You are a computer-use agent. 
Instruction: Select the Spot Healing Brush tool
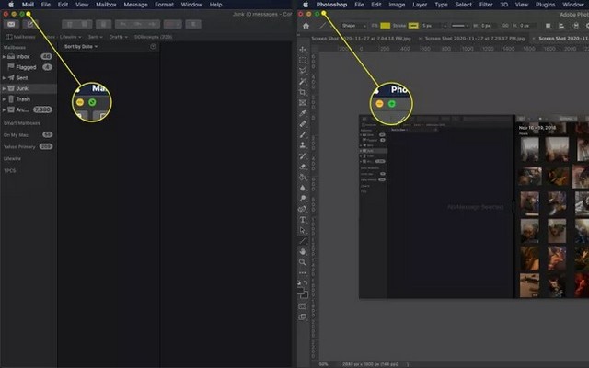pos(303,124)
